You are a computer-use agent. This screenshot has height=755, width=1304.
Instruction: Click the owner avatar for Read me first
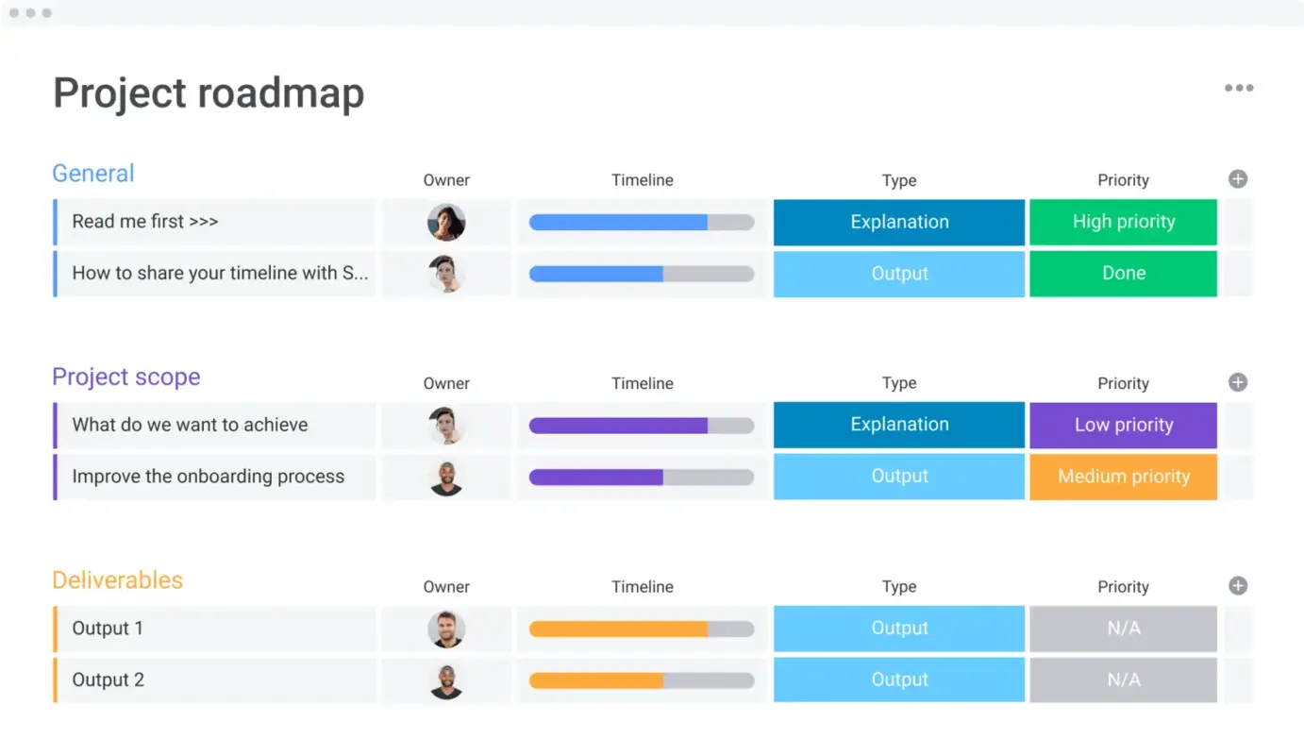coord(446,222)
